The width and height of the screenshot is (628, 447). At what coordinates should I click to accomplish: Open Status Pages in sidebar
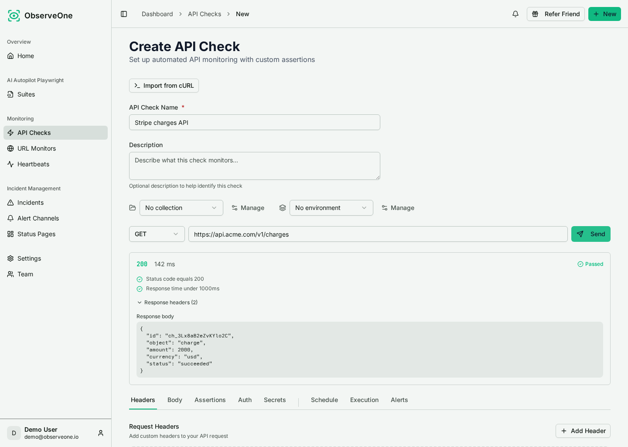click(55, 234)
